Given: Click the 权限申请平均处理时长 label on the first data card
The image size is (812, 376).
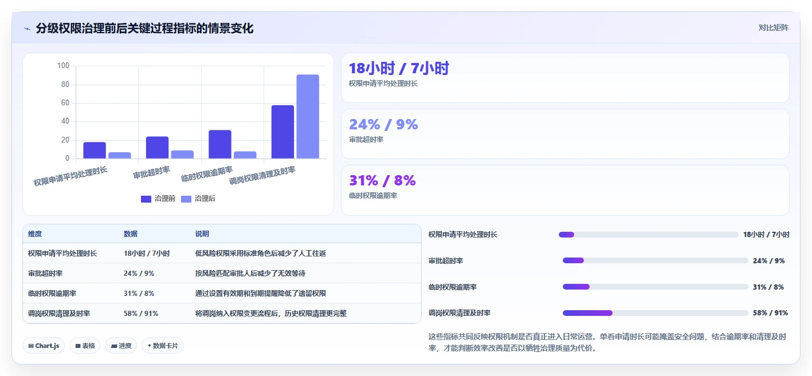Looking at the screenshot, I should pyautogui.click(x=383, y=83).
